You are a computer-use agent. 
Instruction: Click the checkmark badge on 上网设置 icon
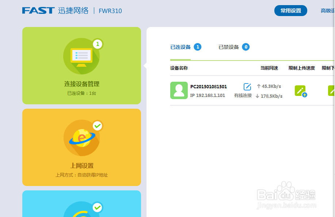pyautogui.click(x=98, y=126)
